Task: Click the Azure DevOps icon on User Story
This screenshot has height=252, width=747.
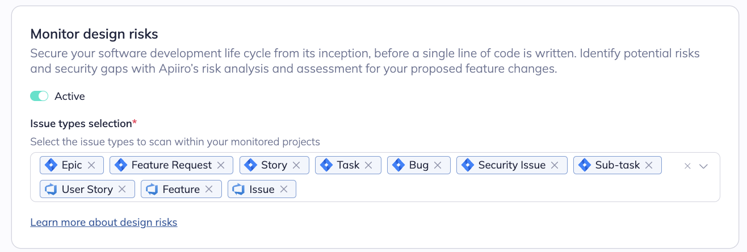Action: click(51, 190)
